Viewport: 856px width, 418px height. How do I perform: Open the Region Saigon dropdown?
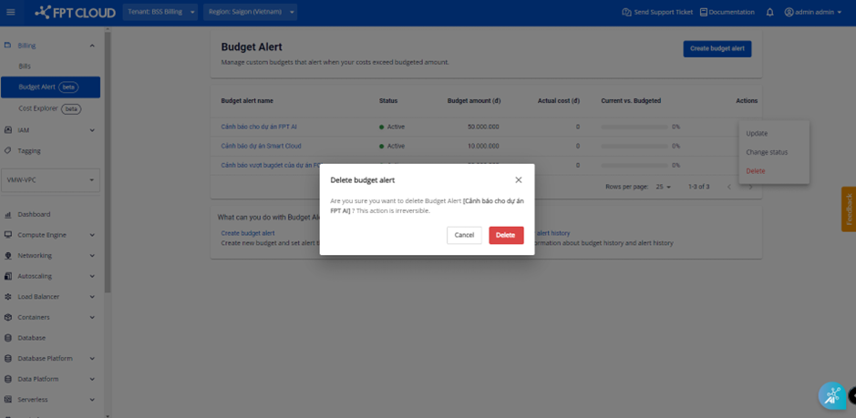click(x=250, y=12)
